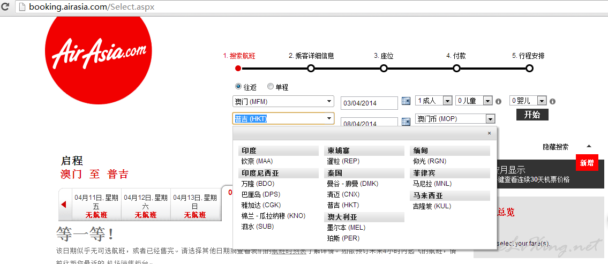
Task: Click the AirAsia.com logo
Action: click(99, 54)
